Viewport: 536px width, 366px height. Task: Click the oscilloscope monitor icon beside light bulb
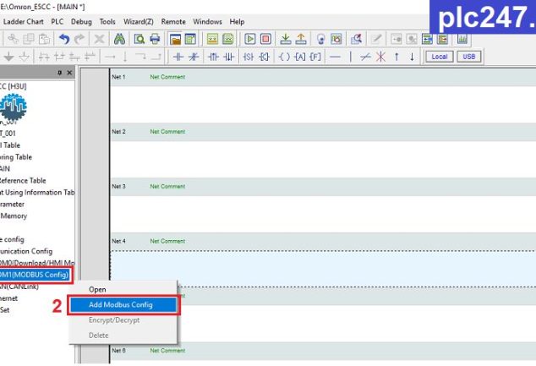(336, 39)
